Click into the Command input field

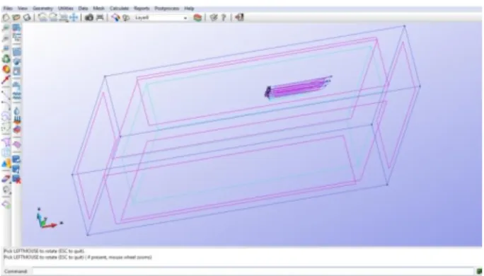point(253,271)
